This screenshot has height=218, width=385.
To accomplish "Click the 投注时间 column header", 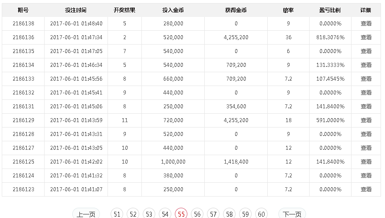I will 76,10.
